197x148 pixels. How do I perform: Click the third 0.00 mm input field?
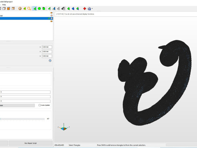pyautogui.click(x=47, y=56)
